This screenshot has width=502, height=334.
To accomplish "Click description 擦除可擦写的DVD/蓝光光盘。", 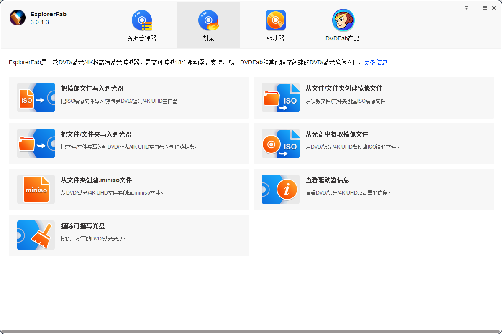I will point(94,239).
